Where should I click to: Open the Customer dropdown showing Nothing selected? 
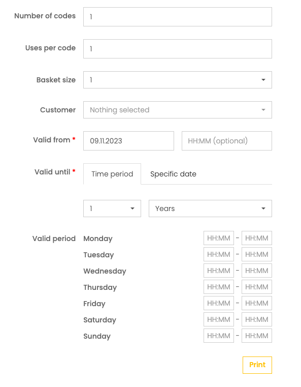[x=177, y=110]
